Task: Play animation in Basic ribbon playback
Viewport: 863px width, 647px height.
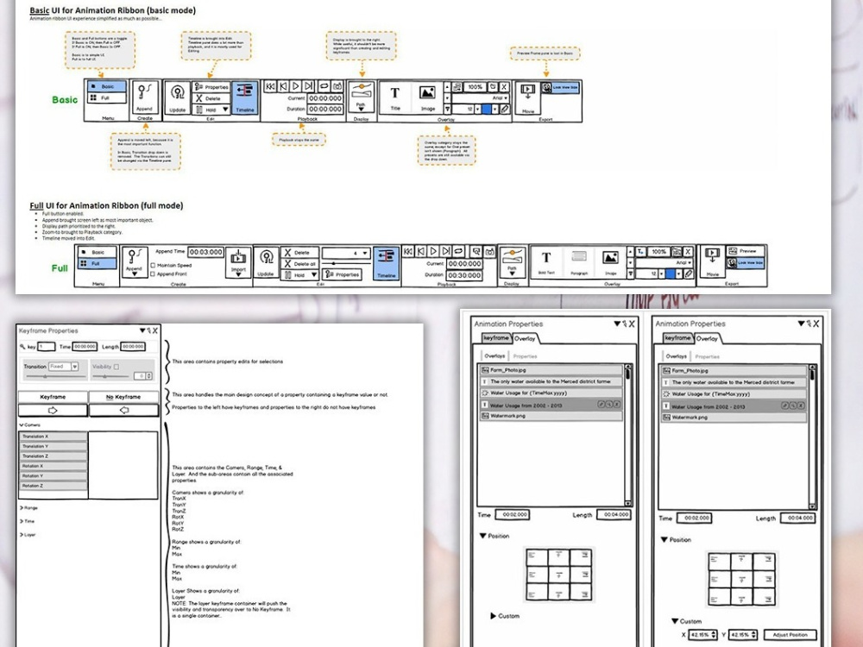Action: pyautogui.click(x=295, y=85)
